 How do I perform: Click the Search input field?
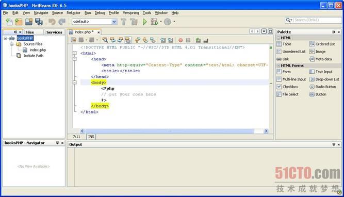coord(318,20)
